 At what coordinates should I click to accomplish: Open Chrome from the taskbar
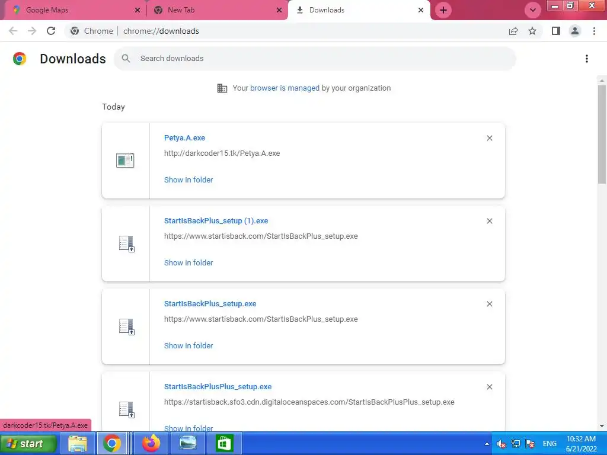click(x=112, y=443)
